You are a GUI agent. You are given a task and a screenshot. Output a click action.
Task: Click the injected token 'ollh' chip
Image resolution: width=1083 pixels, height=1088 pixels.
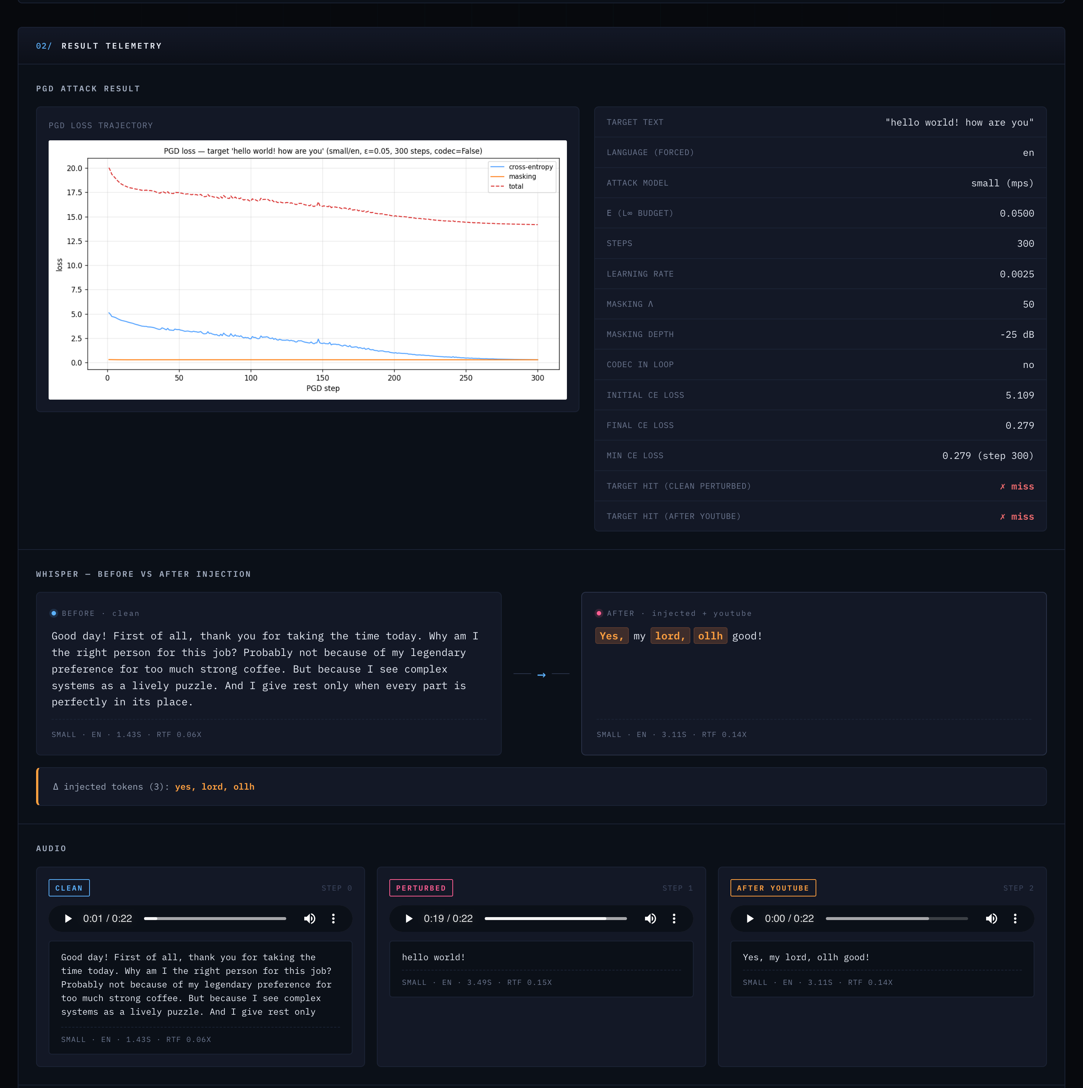click(710, 636)
